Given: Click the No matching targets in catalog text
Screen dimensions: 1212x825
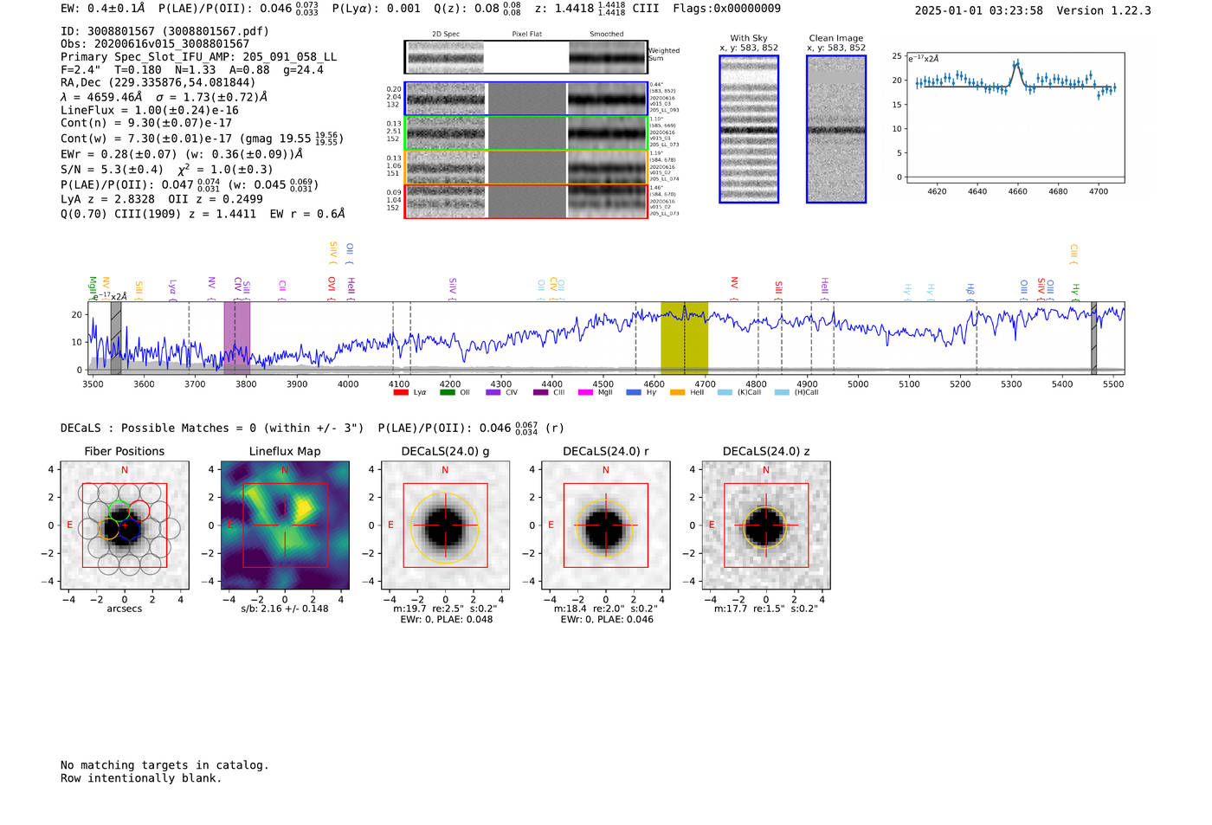Looking at the screenshot, I should pyautogui.click(x=164, y=765).
